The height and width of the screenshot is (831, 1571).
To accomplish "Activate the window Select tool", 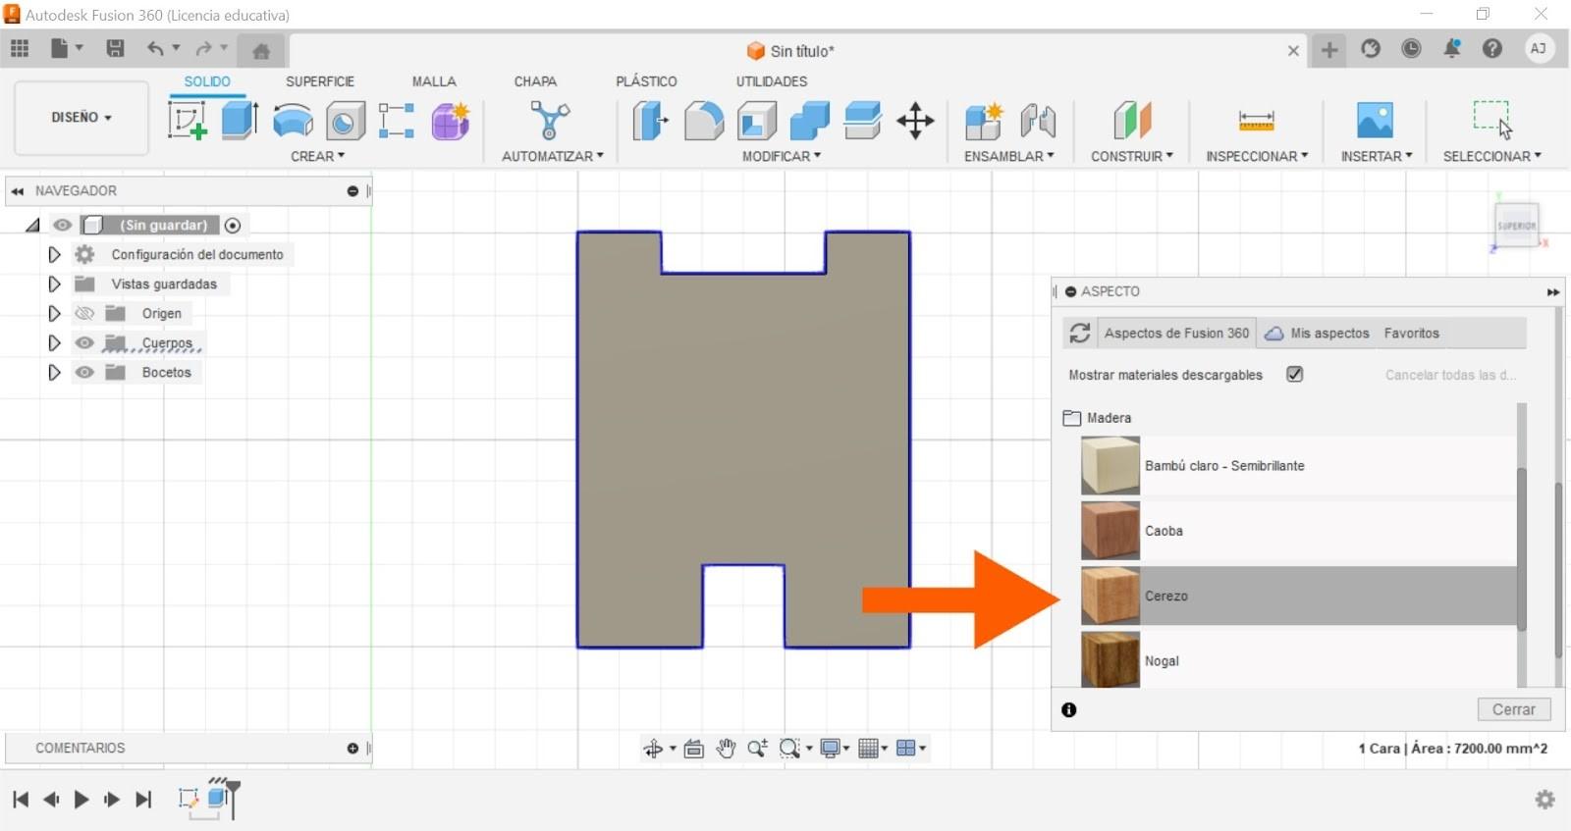I will pos(1491,120).
